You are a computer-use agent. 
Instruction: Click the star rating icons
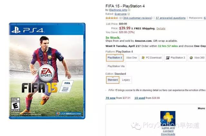click(x=112, y=18)
